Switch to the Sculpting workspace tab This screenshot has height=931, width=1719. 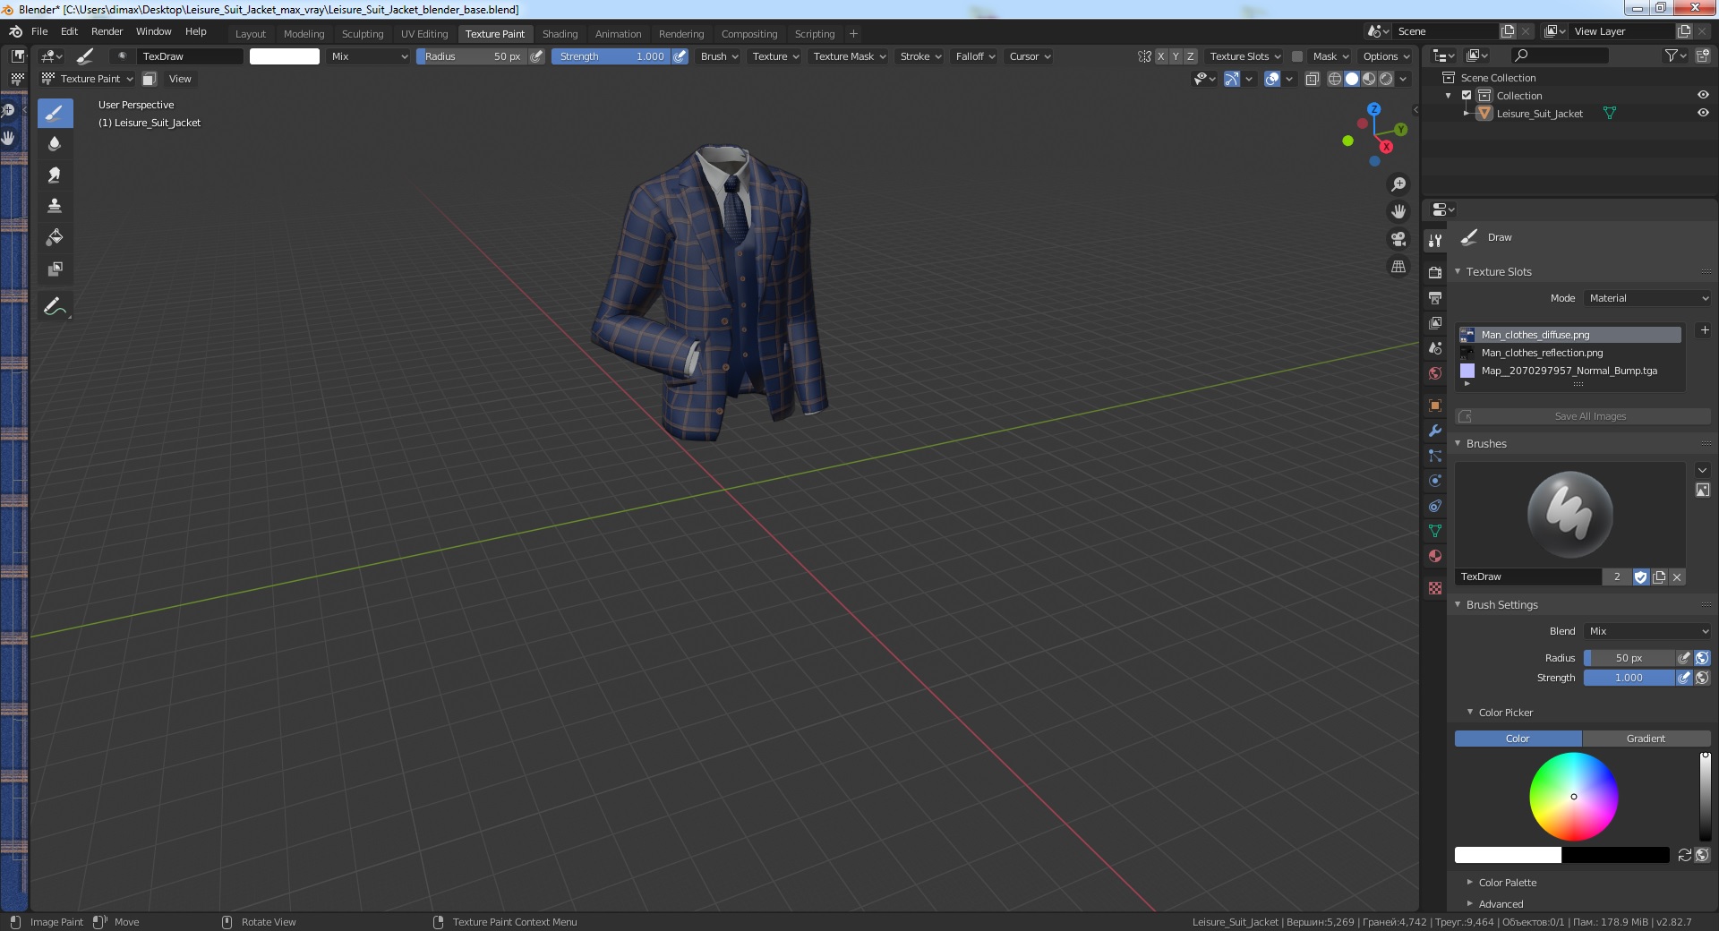click(362, 34)
